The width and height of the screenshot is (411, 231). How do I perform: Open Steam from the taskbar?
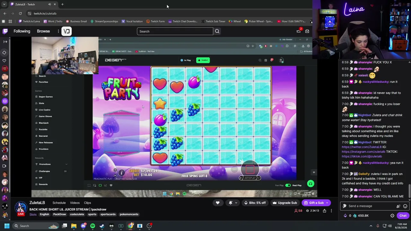(x=102, y=226)
